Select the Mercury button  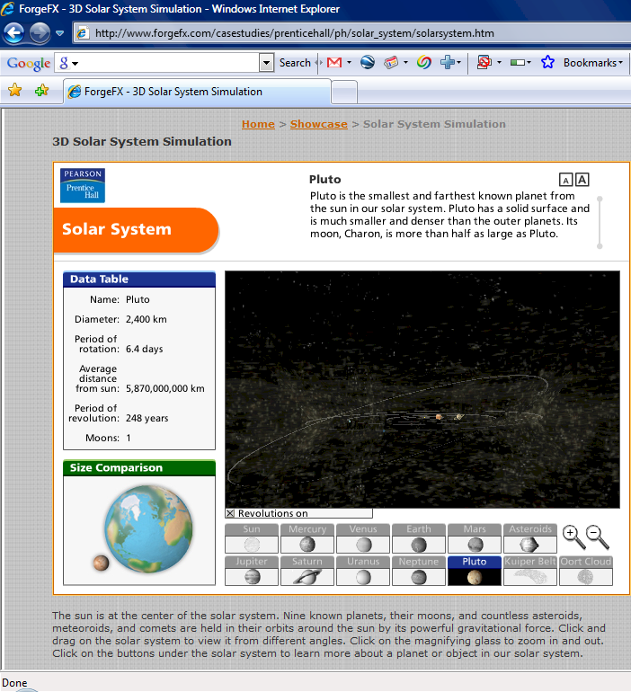(x=307, y=538)
